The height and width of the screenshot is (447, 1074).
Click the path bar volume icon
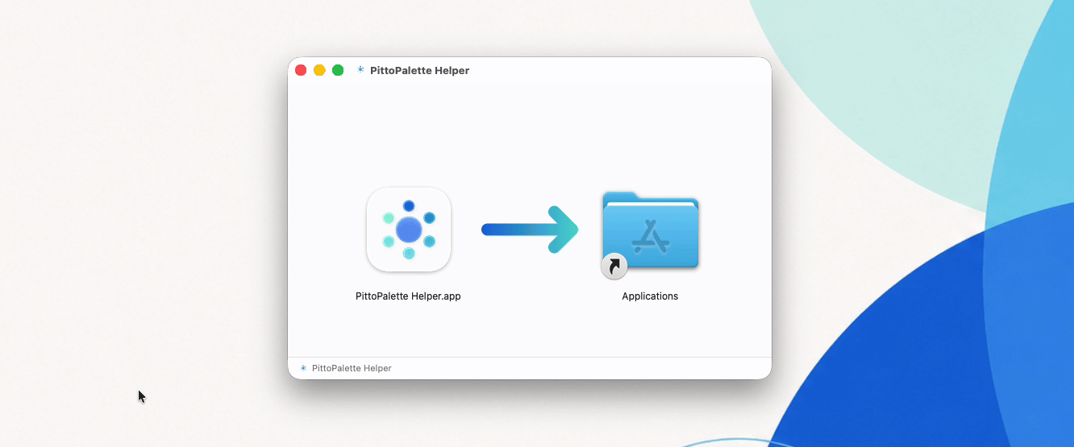click(303, 368)
